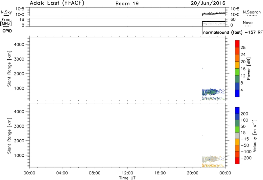
Task: Click the velocity panel 'Slant Range [km]' label
Action: tap(9, 136)
